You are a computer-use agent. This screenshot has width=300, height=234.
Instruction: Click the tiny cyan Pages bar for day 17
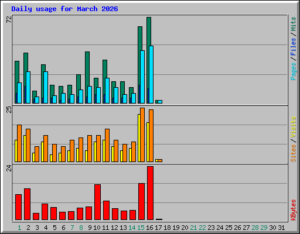160,102
